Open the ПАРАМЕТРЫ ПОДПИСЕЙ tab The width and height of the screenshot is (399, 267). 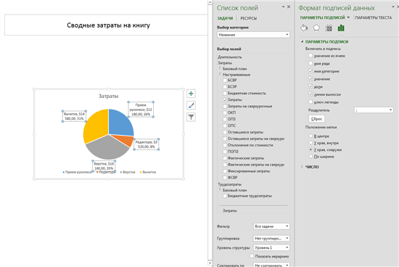(x=322, y=17)
